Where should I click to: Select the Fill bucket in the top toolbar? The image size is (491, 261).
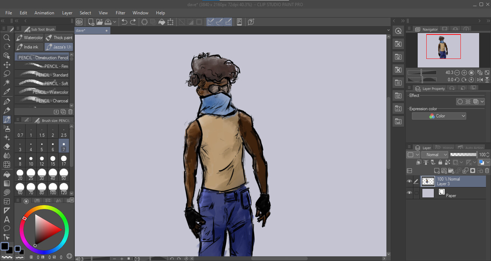pos(161,22)
